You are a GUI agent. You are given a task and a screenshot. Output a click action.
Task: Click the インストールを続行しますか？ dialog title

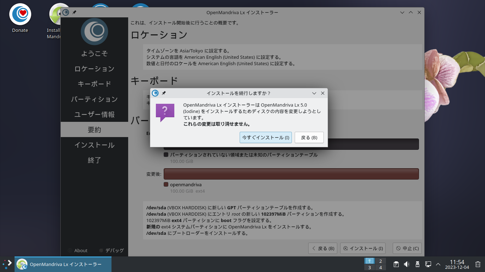[239, 93]
